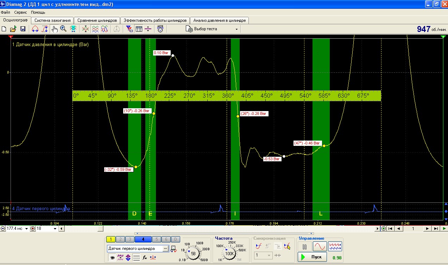Open a saved file with folder icon
Viewport: 448px width, 265px height.
(13, 29)
